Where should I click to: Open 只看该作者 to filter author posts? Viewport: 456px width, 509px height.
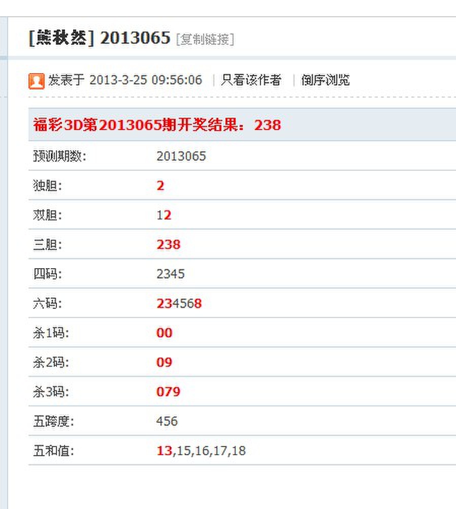(253, 80)
